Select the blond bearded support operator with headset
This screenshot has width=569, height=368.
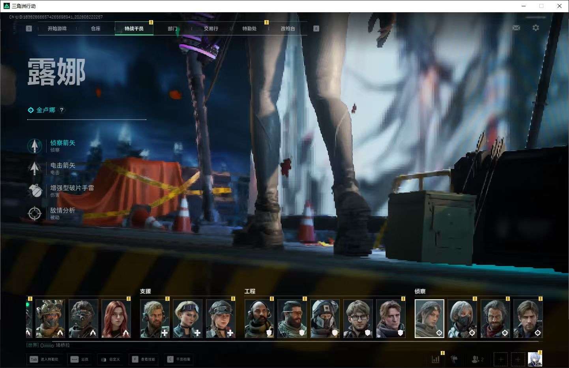point(155,318)
